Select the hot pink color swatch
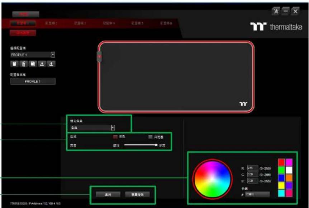Viewport: 309px width, 208px height. point(289,193)
